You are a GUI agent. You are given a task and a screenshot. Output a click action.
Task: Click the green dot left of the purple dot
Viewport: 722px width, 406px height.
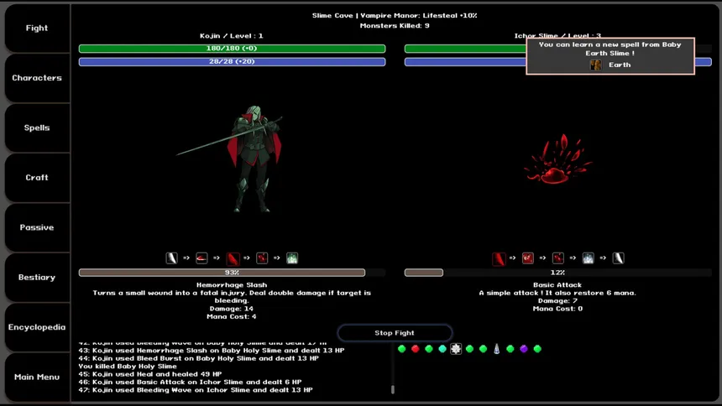point(510,349)
